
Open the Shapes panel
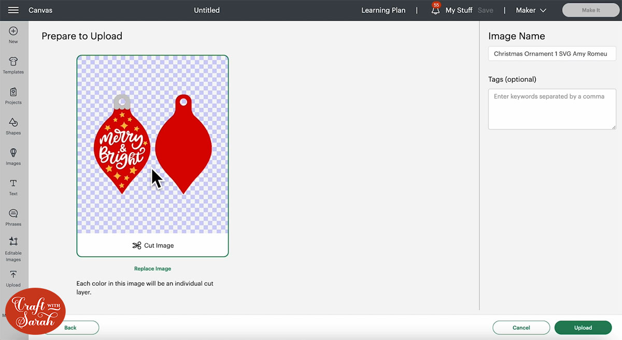click(x=13, y=127)
